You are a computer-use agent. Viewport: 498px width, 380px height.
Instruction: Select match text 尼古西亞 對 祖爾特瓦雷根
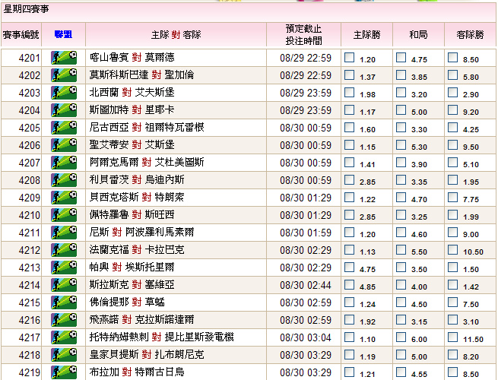click(147, 128)
